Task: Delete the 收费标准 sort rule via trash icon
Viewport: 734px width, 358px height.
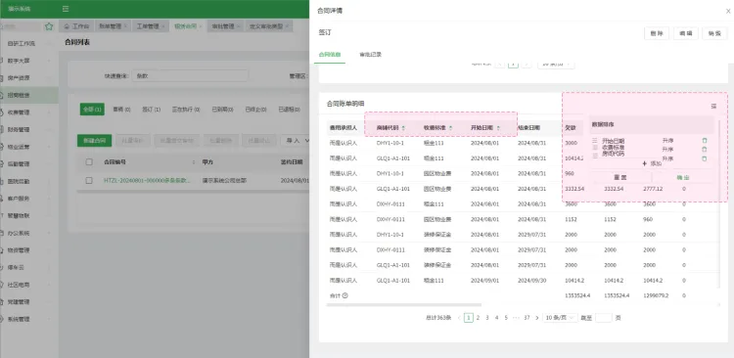Action: pos(705,150)
